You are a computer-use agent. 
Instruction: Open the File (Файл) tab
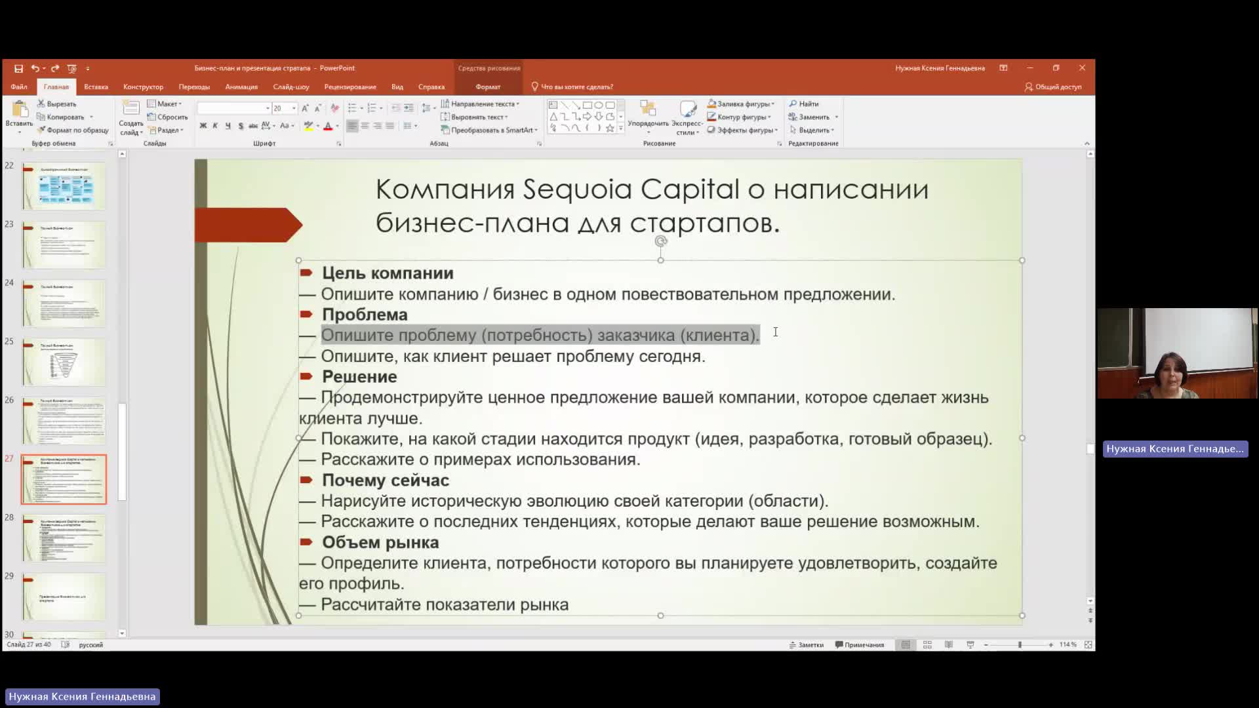19,87
